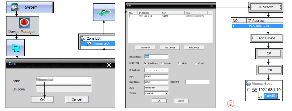
Task: Click the DVR device icon beside 192.168.1.10
Action: [254, 90]
